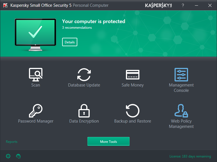Image resolution: width=217 pixels, height=162 pixels.
Task: Open help with the question mark
Action: click(183, 5)
